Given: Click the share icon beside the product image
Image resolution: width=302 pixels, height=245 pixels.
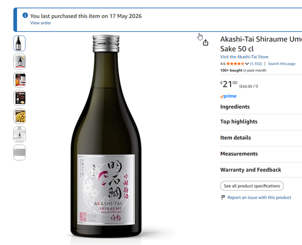Looking at the screenshot, I should point(205,43).
